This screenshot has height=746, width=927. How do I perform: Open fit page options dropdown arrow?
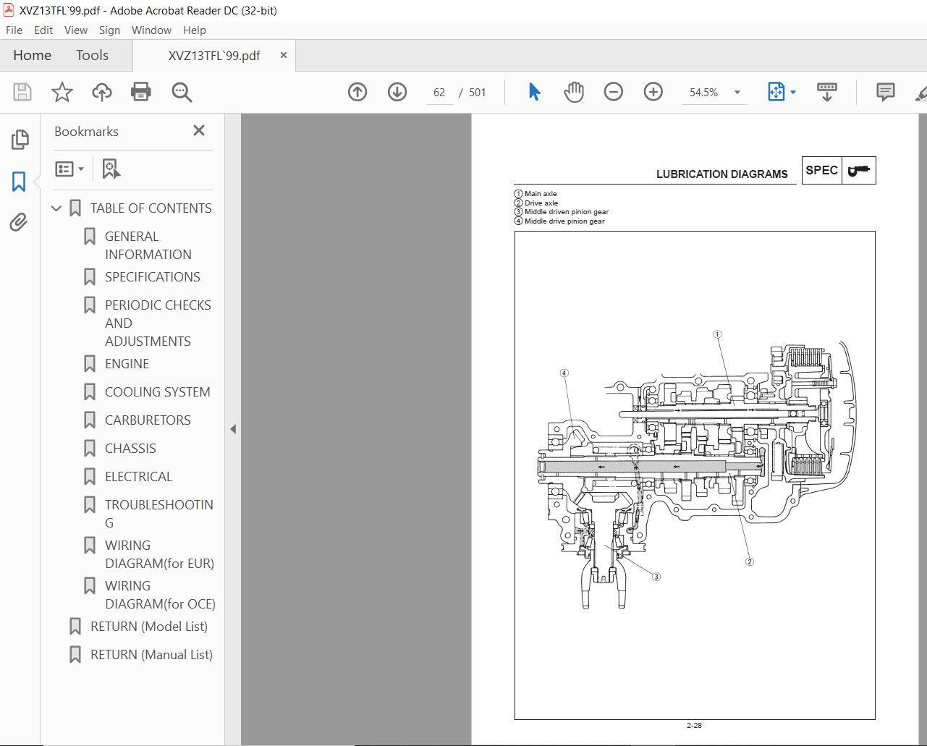pos(793,92)
